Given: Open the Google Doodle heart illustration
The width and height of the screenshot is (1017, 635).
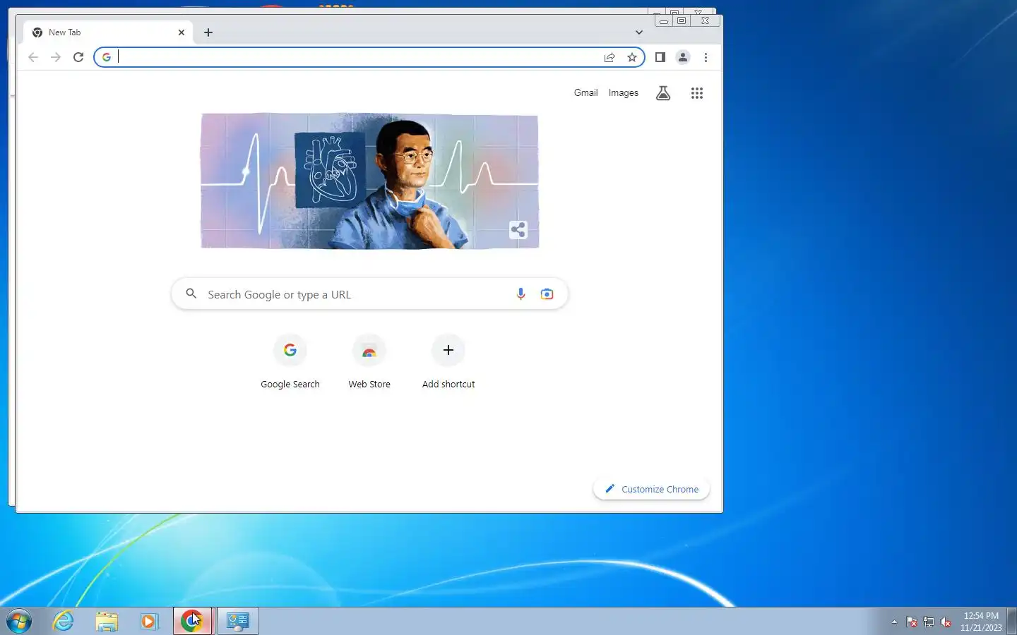Looking at the screenshot, I should tap(369, 181).
